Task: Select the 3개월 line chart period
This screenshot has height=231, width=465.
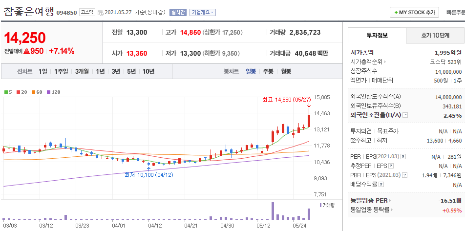Action: point(82,71)
